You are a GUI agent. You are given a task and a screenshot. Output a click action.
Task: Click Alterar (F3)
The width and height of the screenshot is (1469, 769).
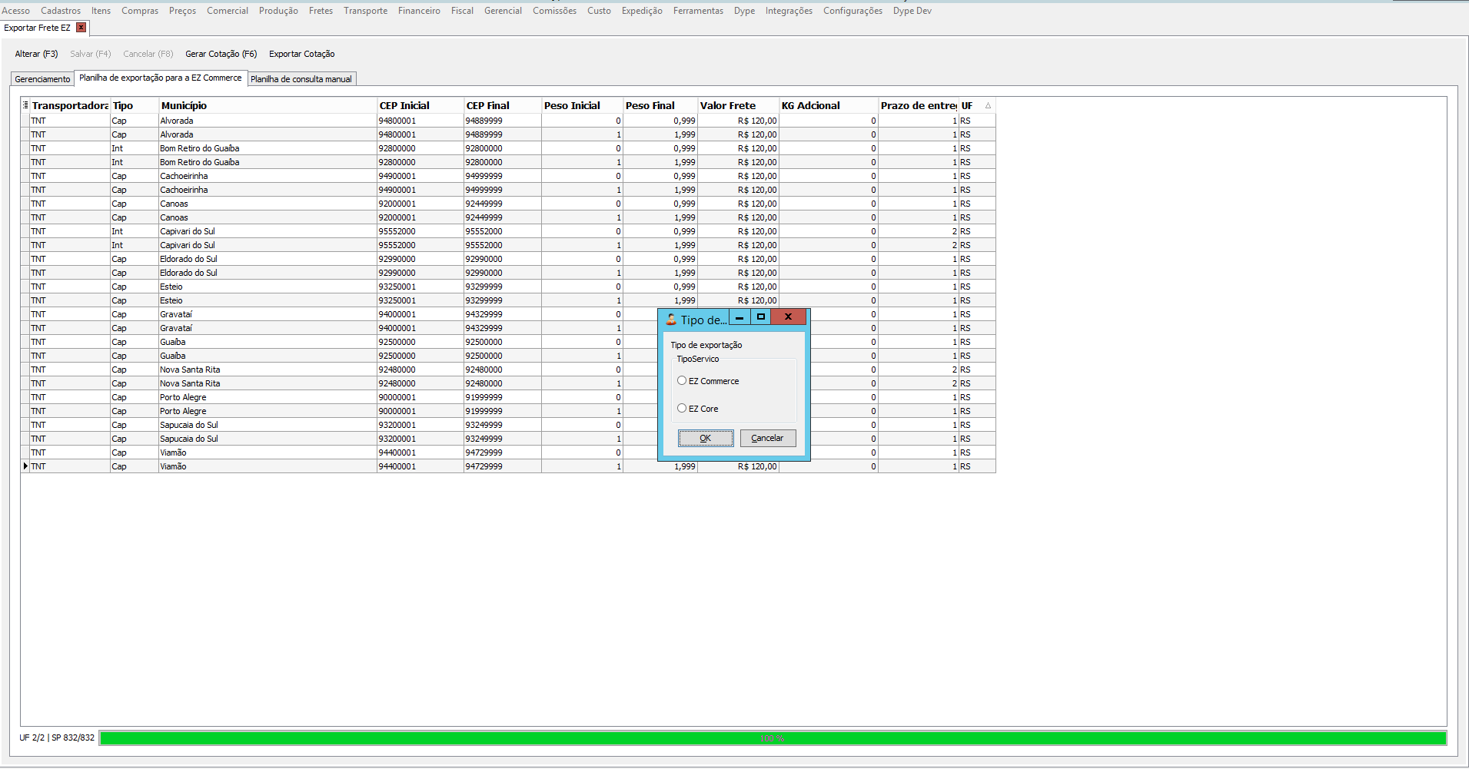click(36, 54)
